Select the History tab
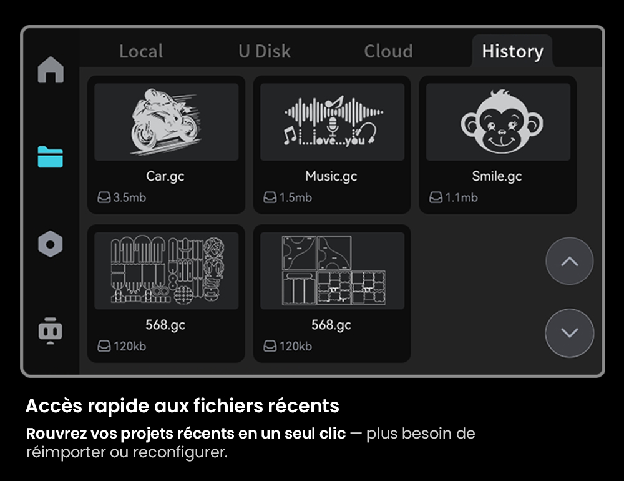The image size is (624, 481). 512,51
